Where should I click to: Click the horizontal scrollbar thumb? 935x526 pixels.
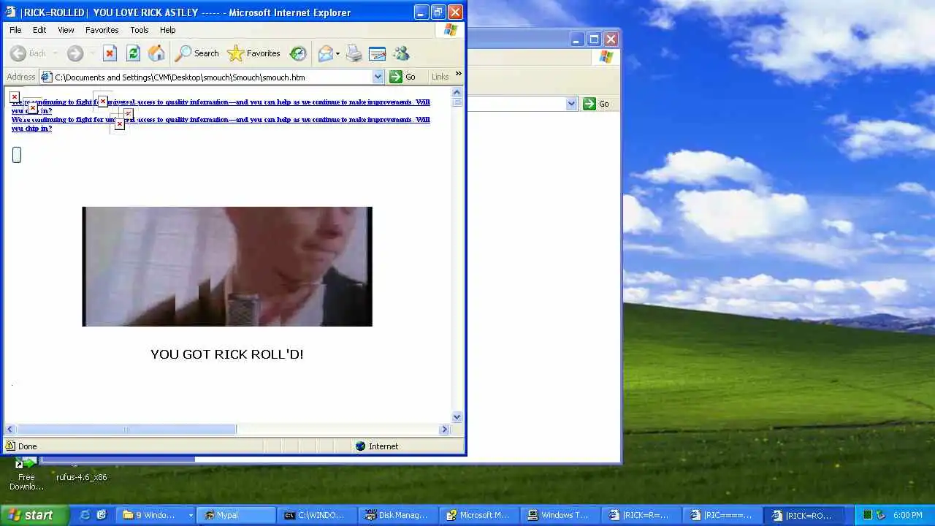(126, 430)
